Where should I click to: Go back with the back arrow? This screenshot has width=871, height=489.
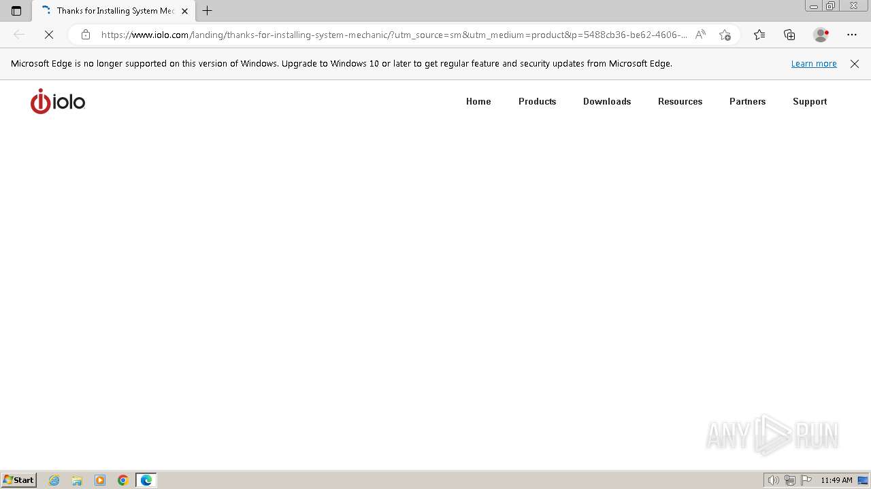pos(19,35)
